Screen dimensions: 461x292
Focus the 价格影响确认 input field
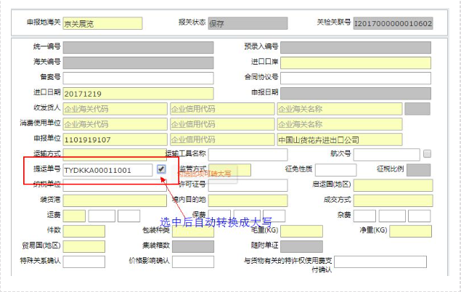[193, 261]
